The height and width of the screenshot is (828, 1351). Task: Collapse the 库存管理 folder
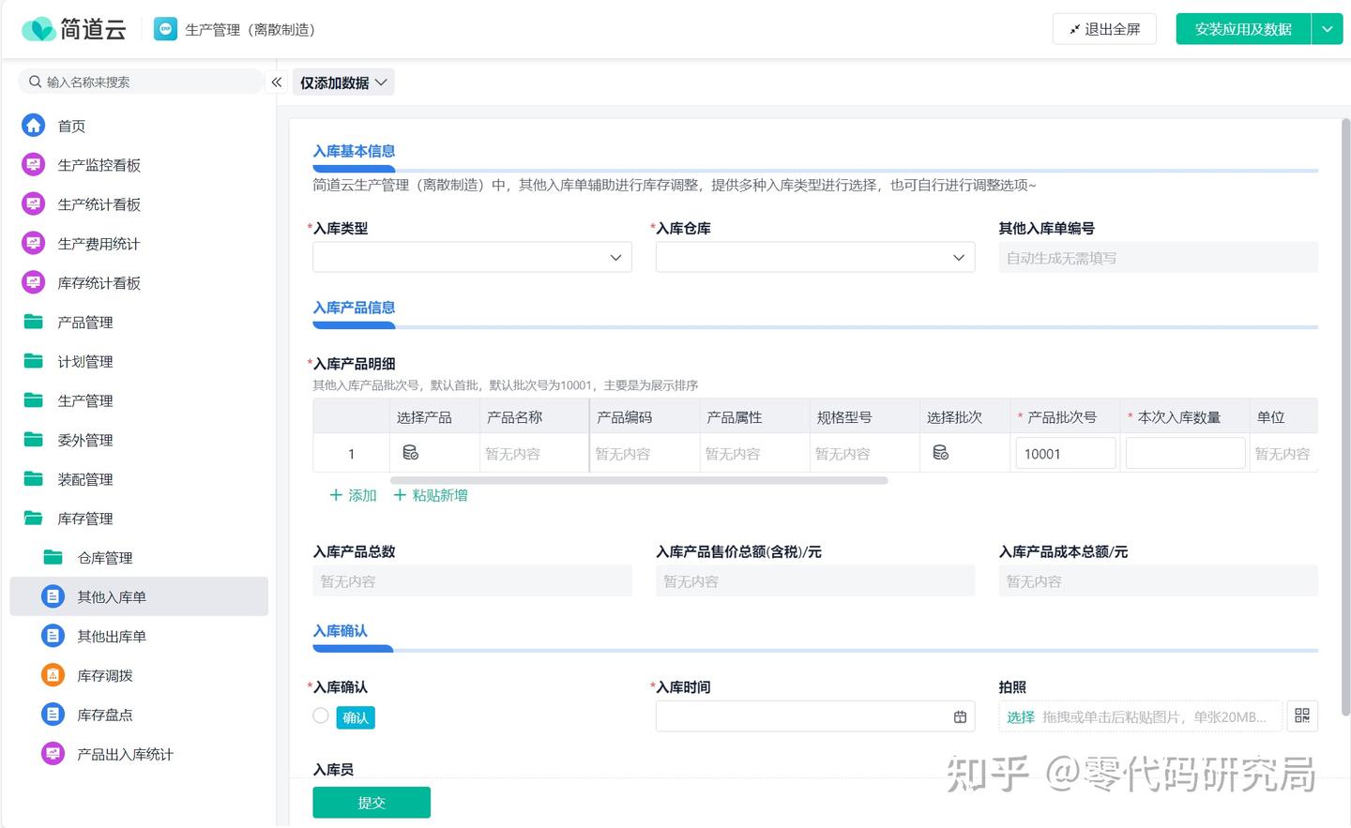click(x=84, y=519)
